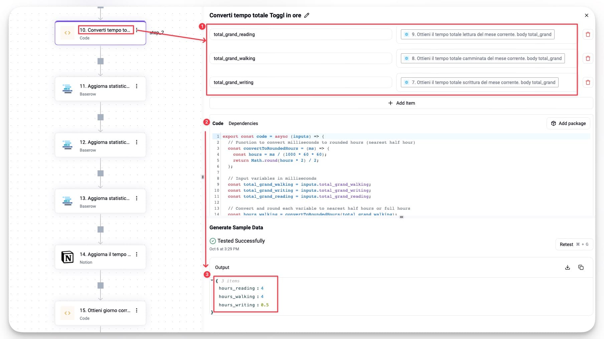This screenshot has height=339, width=604.
Task: Select step 11 Aggiorna statistic label
Action: pyautogui.click(x=105, y=86)
